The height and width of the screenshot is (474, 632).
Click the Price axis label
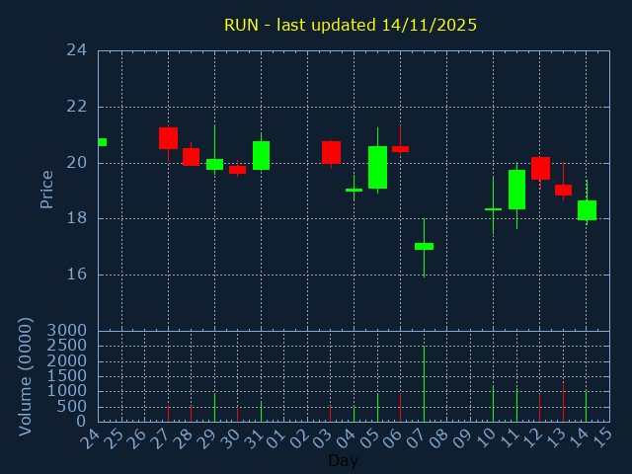[46, 189]
